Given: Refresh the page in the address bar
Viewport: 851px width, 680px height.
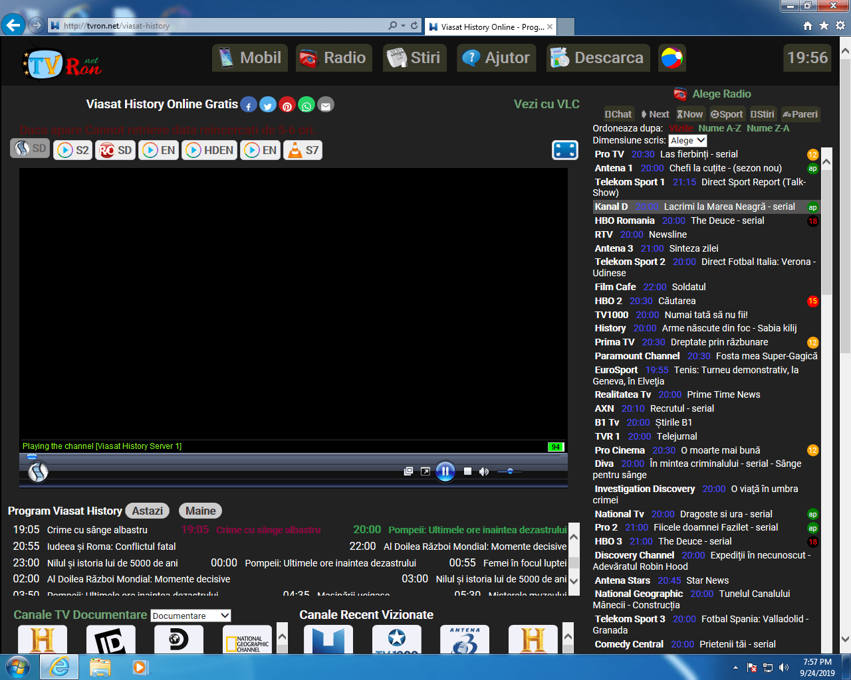Looking at the screenshot, I should click(414, 26).
